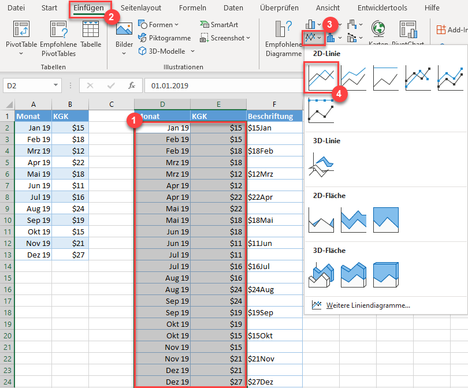The image size is (468, 388).
Task: Insert Piktogramme
Action: click(x=165, y=38)
